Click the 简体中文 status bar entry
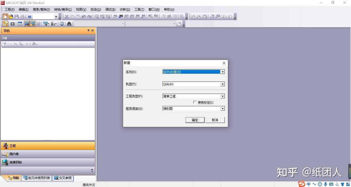The width and height of the screenshot is (351, 187). coord(89,185)
